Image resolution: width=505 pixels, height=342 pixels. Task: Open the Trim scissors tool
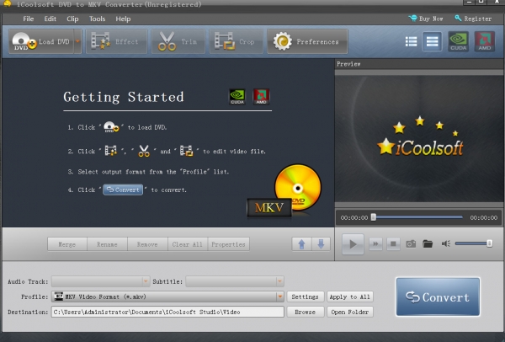178,41
